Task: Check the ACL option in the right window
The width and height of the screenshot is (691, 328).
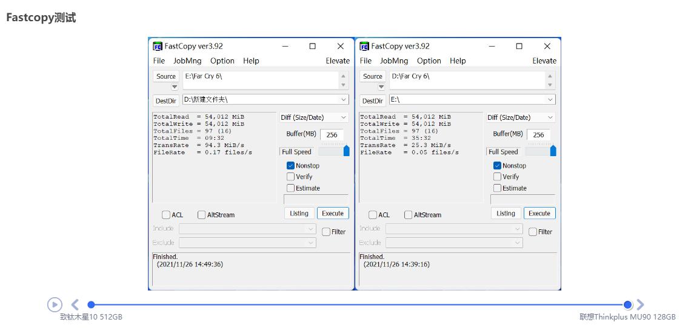Action: click(373, 215)
